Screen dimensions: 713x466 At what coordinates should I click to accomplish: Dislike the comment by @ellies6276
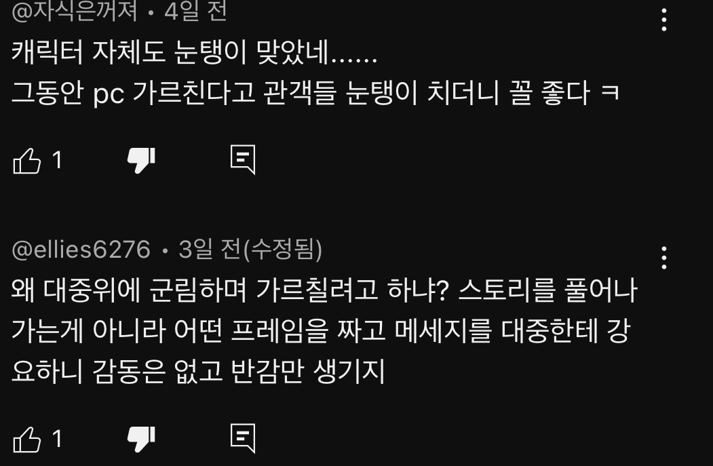pyautogui.click(x=141, y=439)
